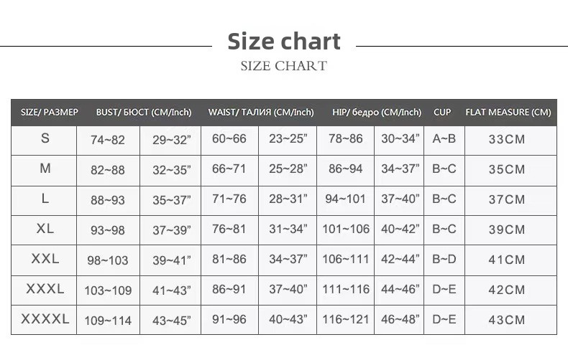Click the B~D cup cell
This screenshot has height=355, width=568.
(444, 260)
